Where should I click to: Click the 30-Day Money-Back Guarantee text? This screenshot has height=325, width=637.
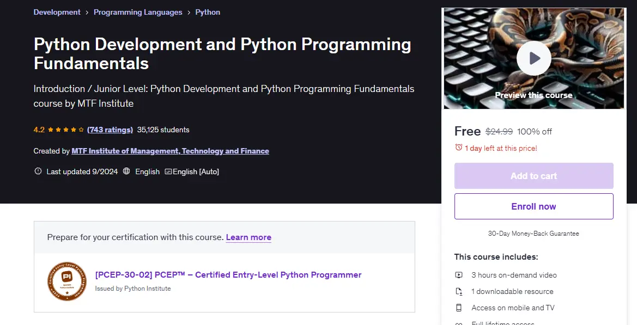533,234
